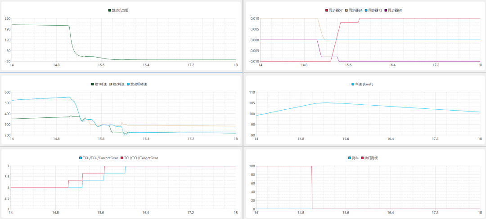The width and height of the screenshot is (486, 219).
Task: Click the 0.010 label on synchronizer chart
Action: tap(254, 18)
